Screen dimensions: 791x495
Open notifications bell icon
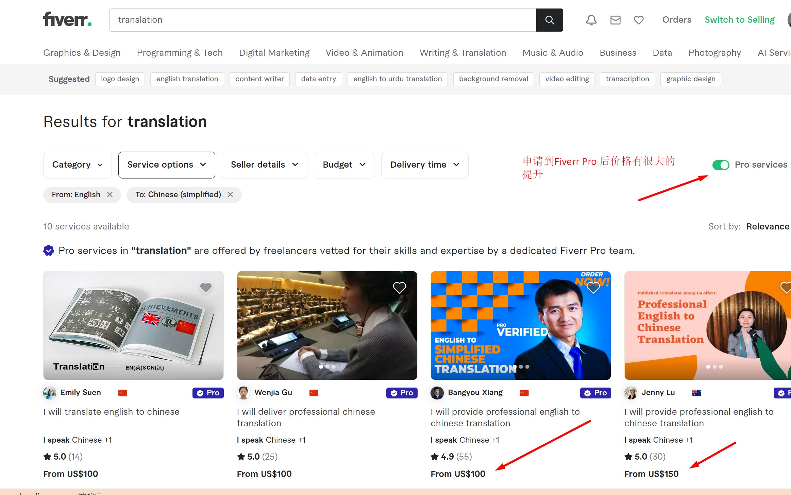pyautogui.click(x=591, y=20)
